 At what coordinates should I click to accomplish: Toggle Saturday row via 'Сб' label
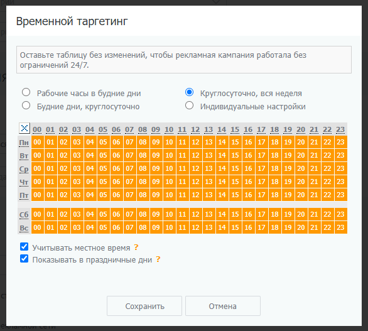coord(24,215)
